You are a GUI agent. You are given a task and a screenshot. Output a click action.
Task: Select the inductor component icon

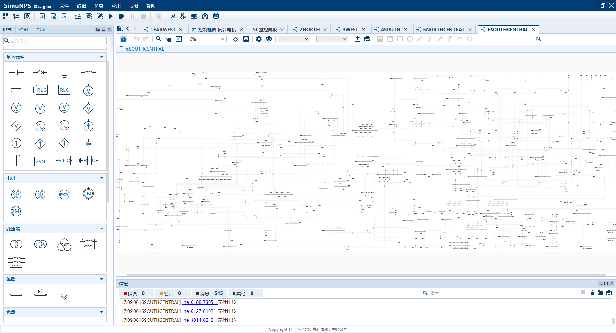(x=88, y=72)
